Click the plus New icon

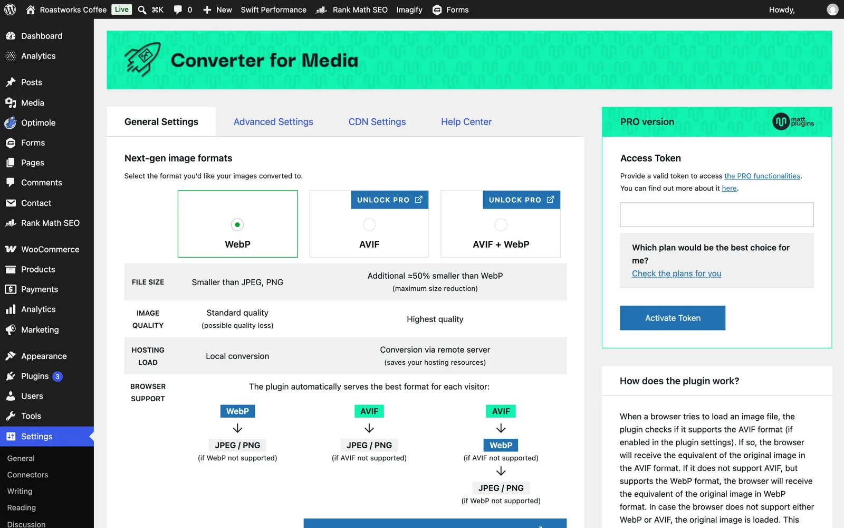pyautogui.click(x=207, y=10)
